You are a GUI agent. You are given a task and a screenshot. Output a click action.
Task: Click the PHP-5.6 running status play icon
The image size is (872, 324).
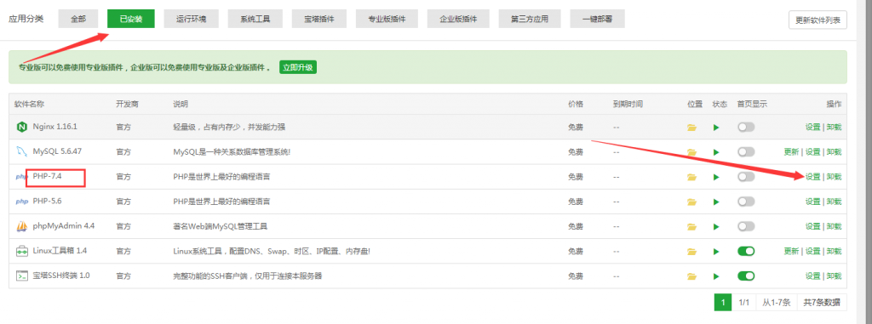tap(716, 202)
